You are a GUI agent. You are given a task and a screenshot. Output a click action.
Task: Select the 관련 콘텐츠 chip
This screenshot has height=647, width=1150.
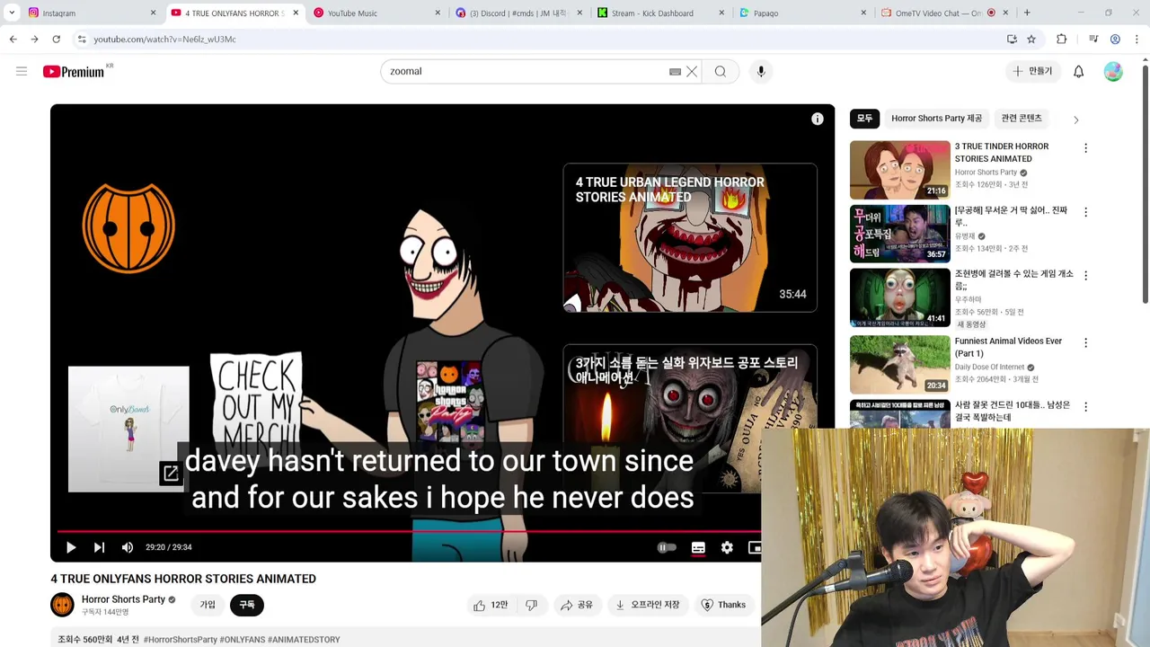point(1022,119)
